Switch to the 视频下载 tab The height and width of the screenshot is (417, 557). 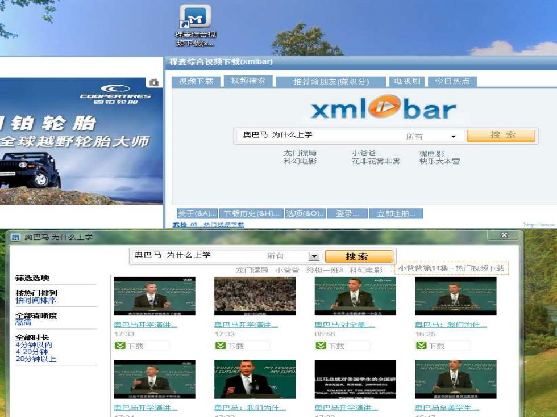(x=196, y=81)
